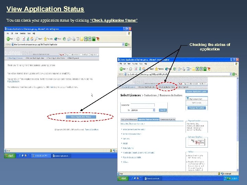This screenshot has height=185, width=247.
Task: Click Logout tab on left page header
Action: point(62,54)
